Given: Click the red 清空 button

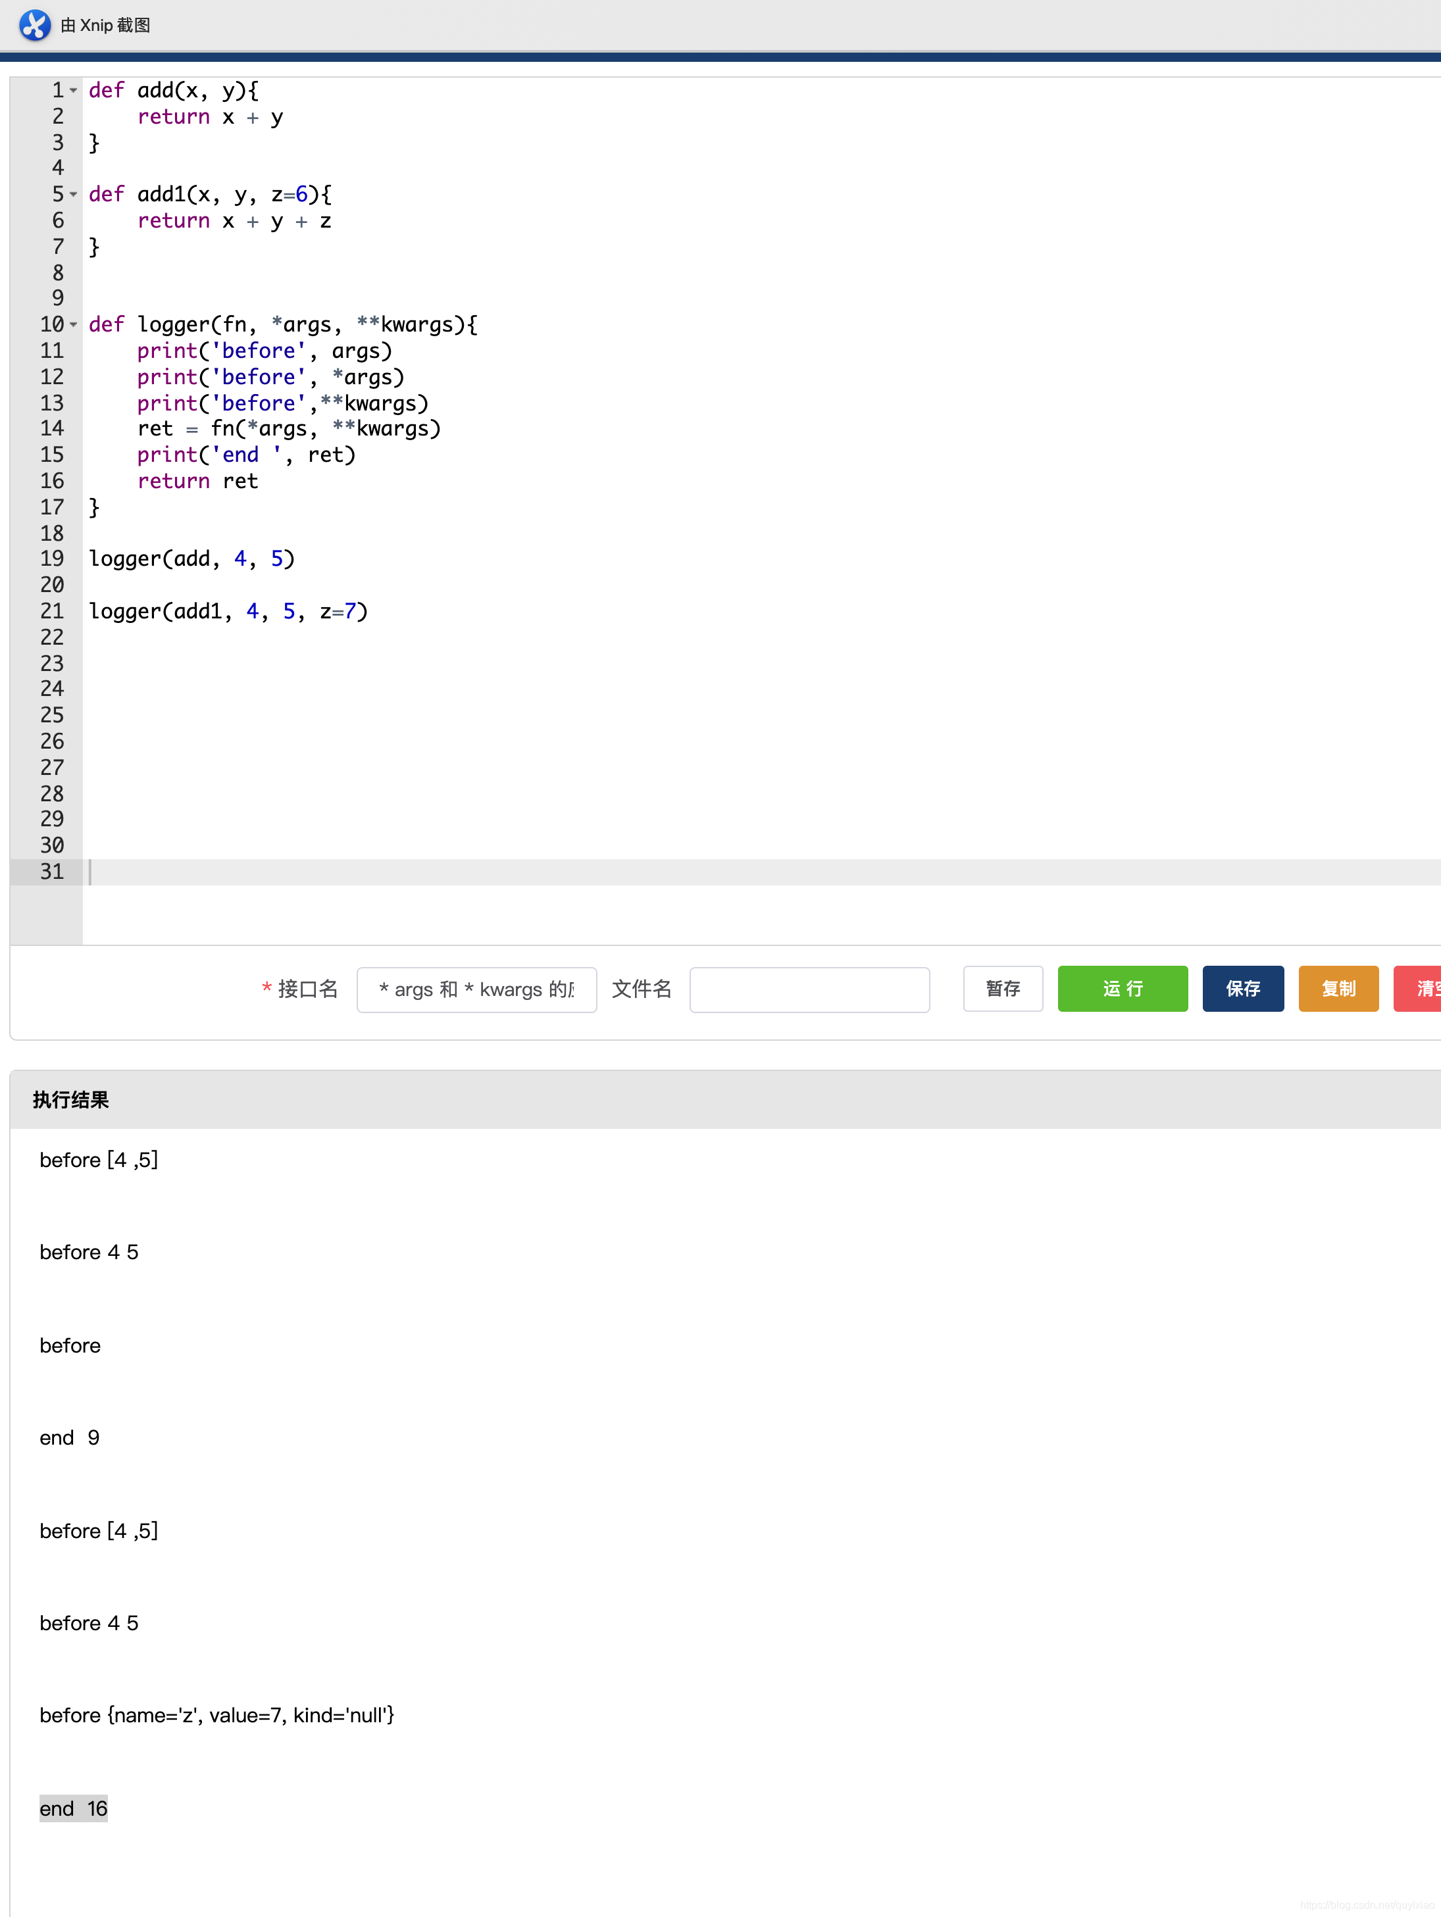Looking at the screenshot, I should [x=1417, y=989].
